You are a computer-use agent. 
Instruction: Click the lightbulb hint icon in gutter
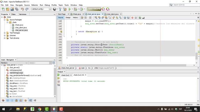point(61,31)
